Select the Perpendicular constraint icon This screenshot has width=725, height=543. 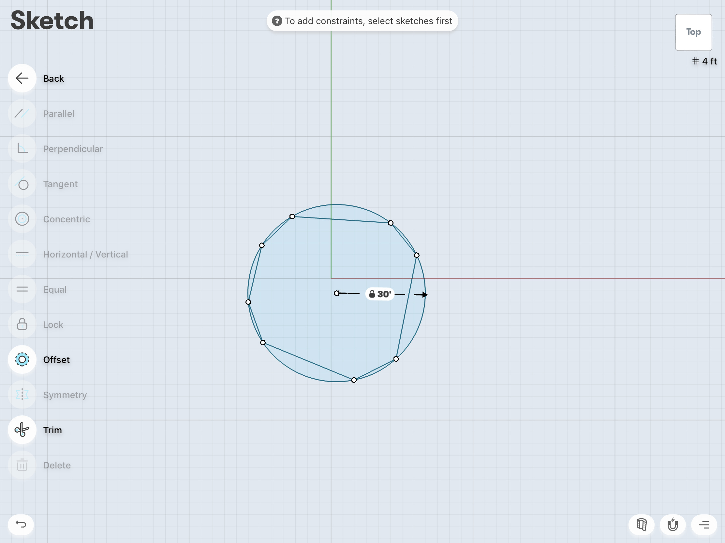point(22,148)
